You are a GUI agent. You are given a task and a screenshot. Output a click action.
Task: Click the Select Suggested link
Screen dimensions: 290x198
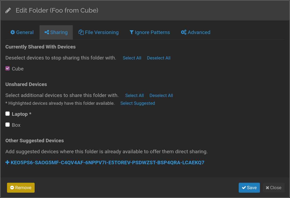tap(137, 103)
